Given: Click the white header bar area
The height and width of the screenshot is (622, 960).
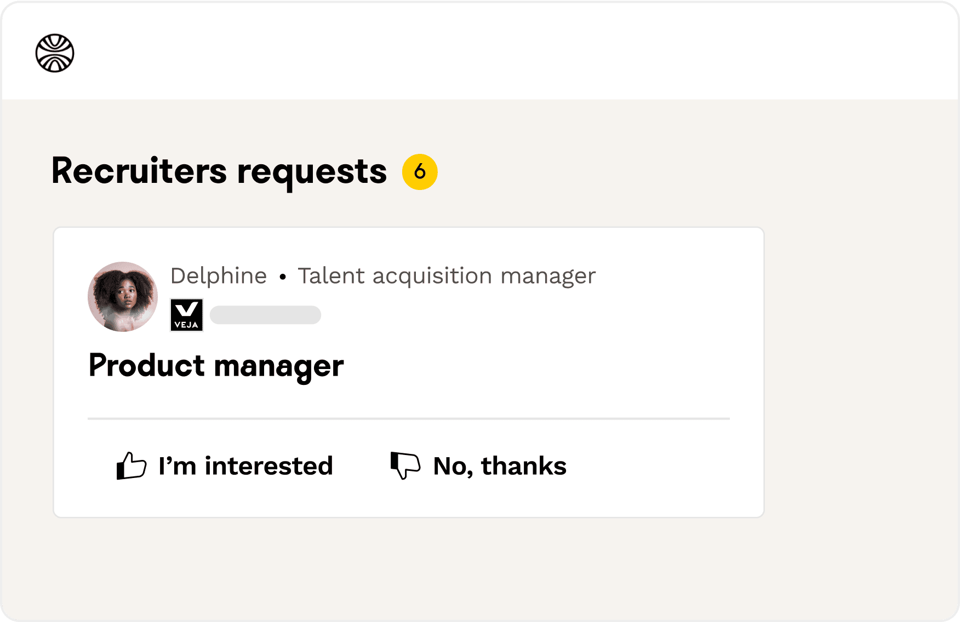Looking at the screenshot, I should [493, 52].
